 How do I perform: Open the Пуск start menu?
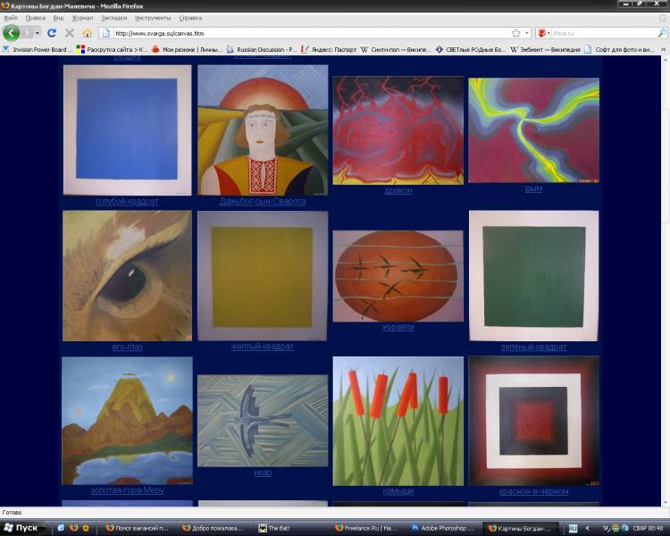[21, 528]
